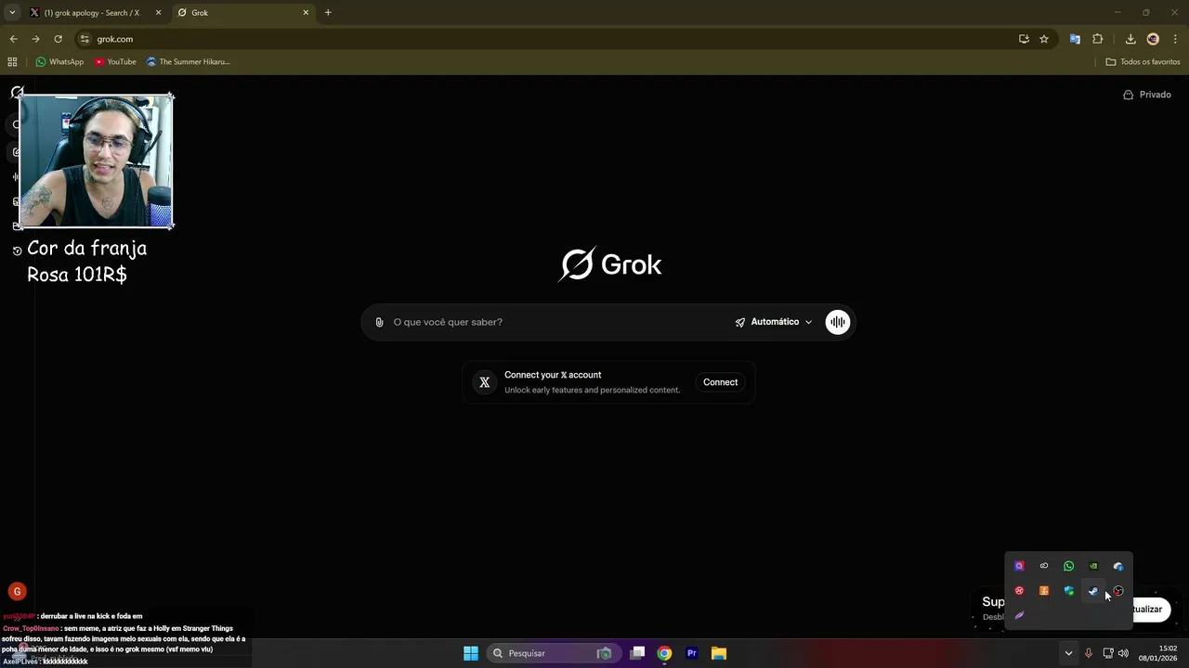Open a new browser tab
The width and height of the screenshot is (1189, 668).
pos(328,13)
